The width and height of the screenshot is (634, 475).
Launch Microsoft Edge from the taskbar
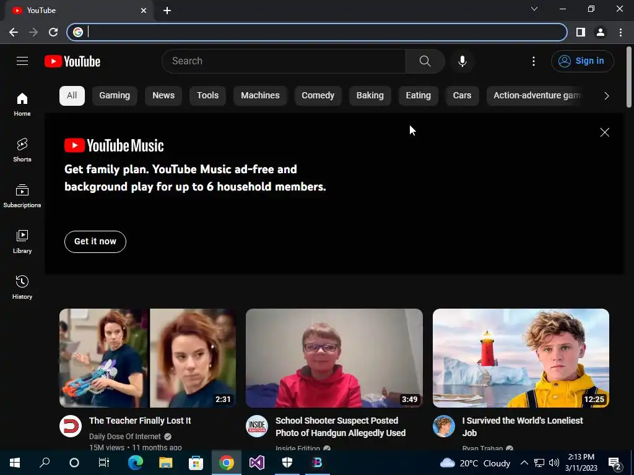(x=136, y=463)
